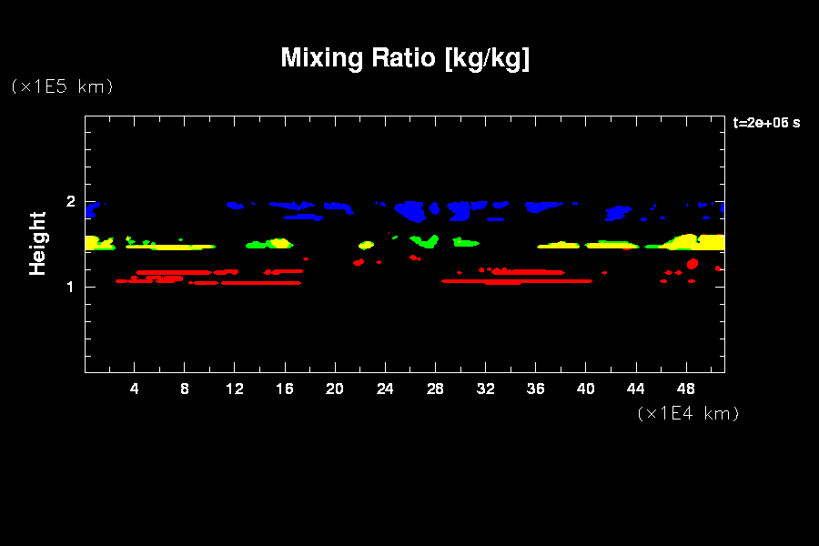Click the plot title Mixing Ratio [kg/kg]
The image size is (819, 546).
(x=405, y=58)
